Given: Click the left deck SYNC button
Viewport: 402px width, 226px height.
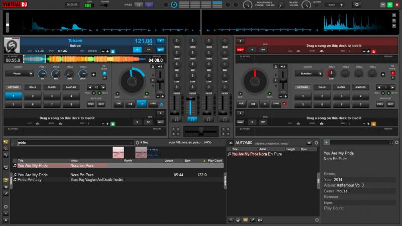Looking at the screenshot, I should pyautogui.click(x=153, y=104).
